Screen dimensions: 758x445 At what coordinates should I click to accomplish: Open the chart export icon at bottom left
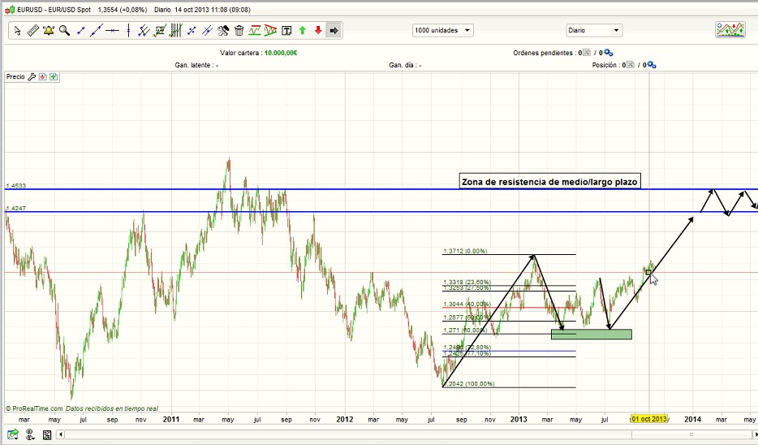13,434
